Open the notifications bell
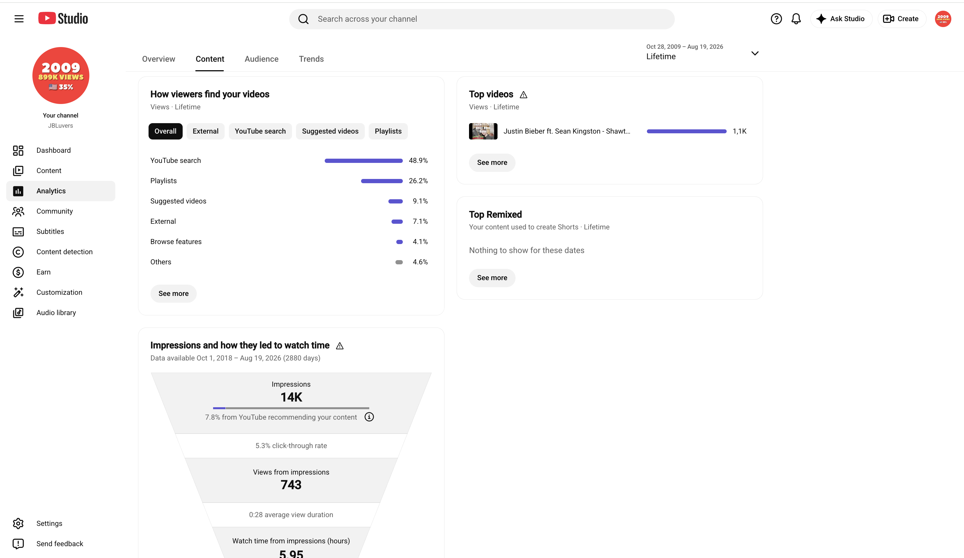Screen dimensions: 964x558 [796, 19]
